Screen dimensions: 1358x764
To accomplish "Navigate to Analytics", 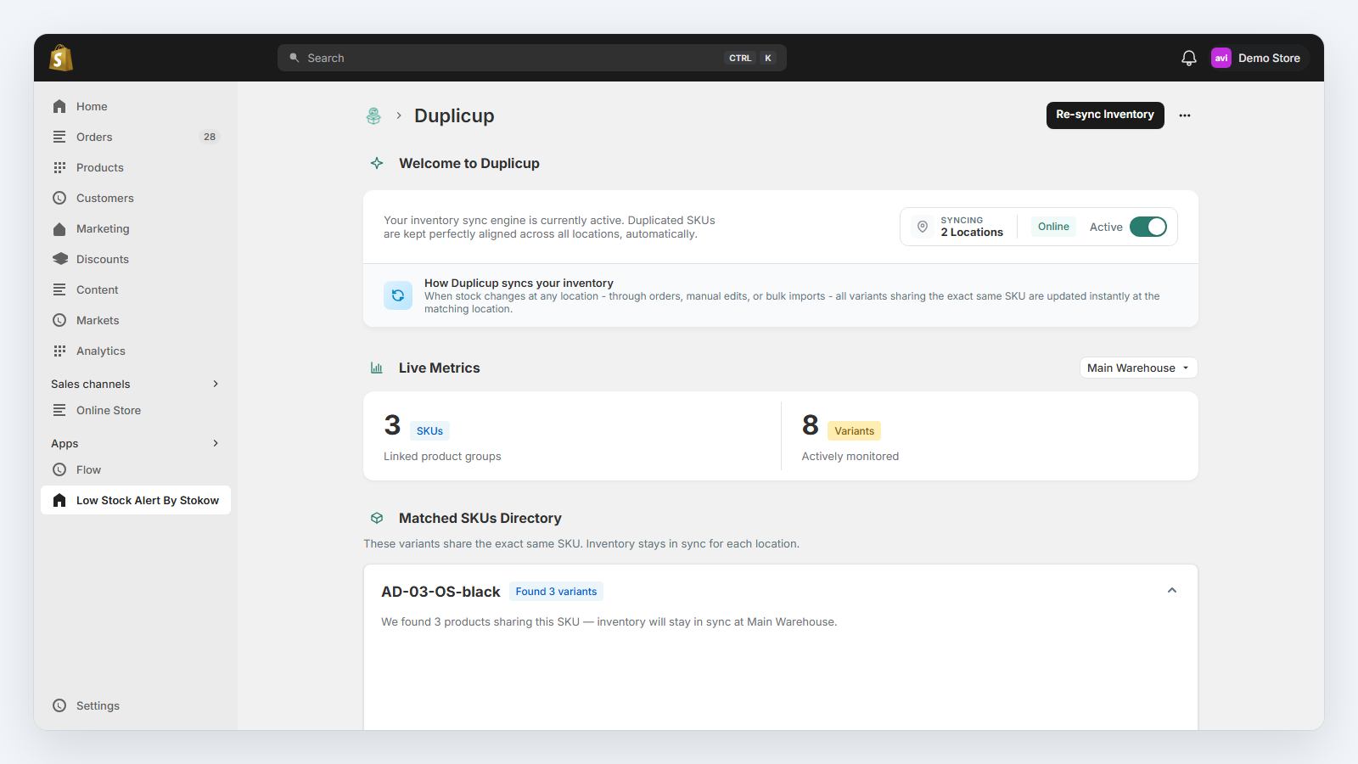I will pos(136,351).
